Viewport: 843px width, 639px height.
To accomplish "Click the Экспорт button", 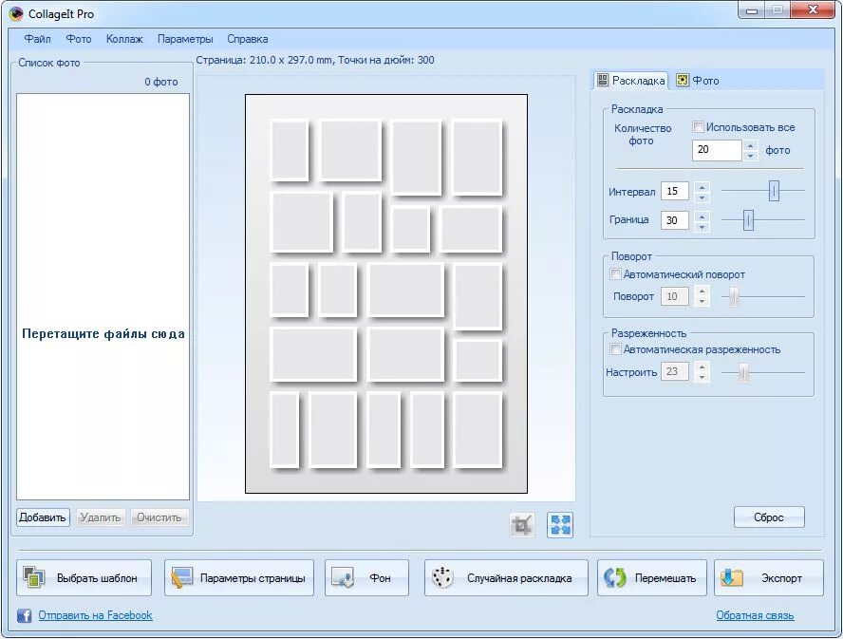I will pos(769,577).
